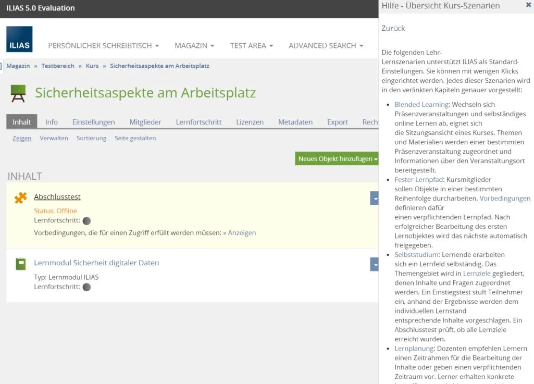Expand the Advanced Search menu

coord(326,46)
